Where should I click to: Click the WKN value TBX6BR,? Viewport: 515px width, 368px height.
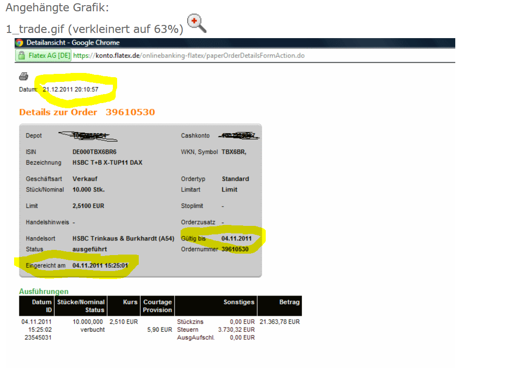point(234,152)
